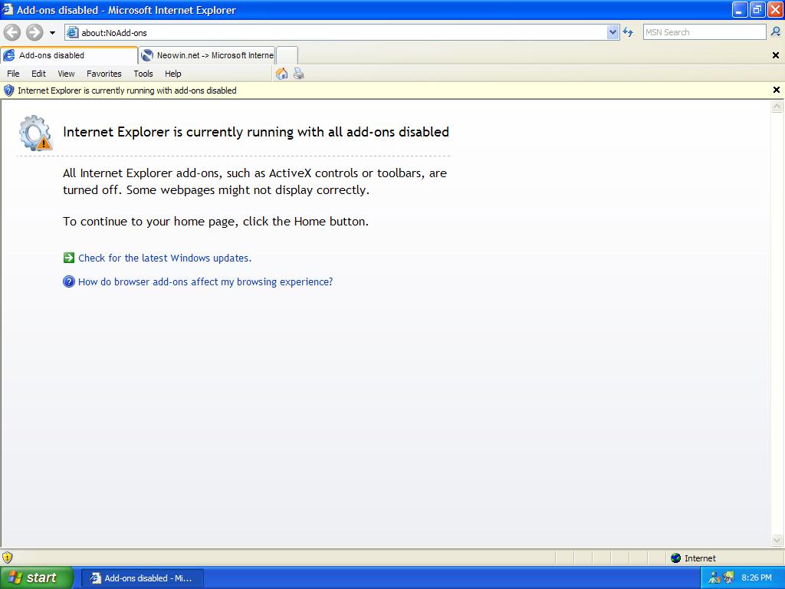Open 'How do browser add-ons affect' help link

205,282
